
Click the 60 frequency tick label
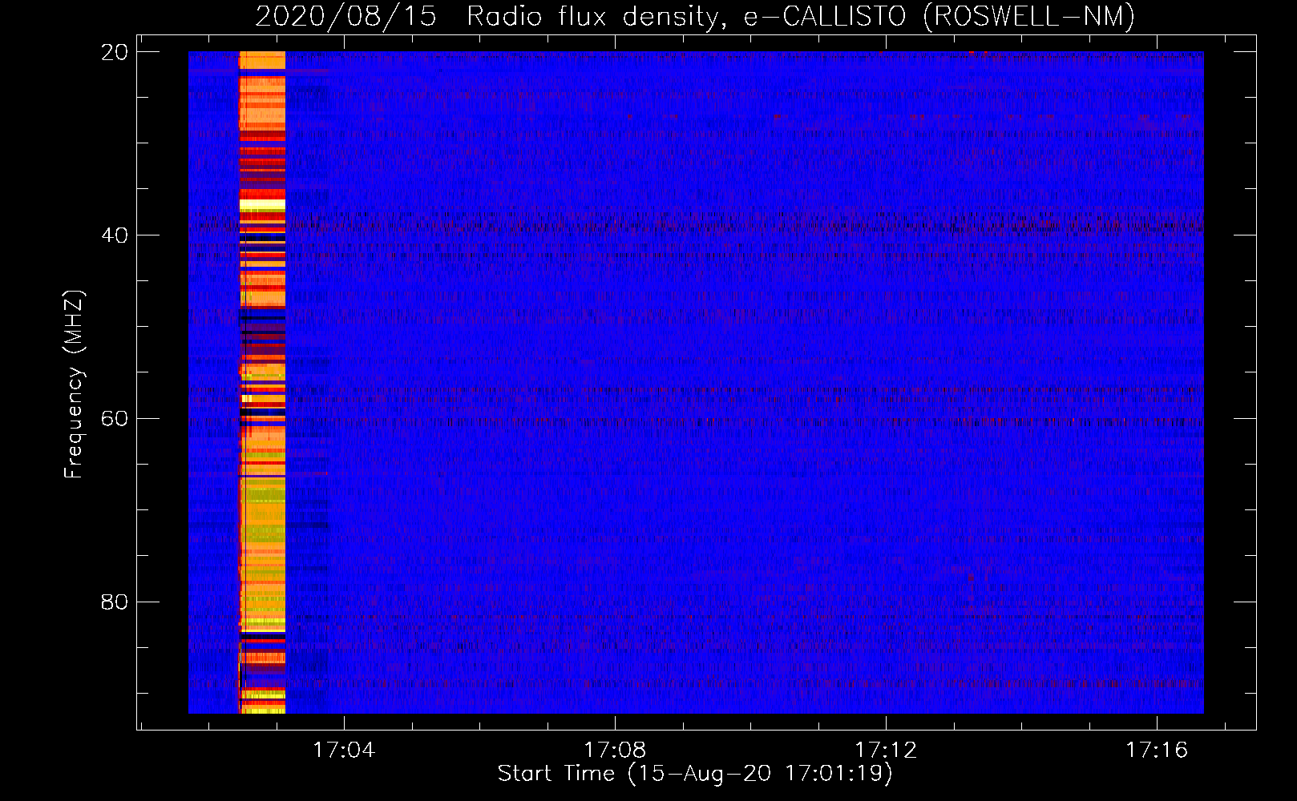pyautogui.click(x=114, y=419)
